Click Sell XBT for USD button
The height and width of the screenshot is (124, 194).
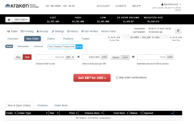(x=92, y=78)
